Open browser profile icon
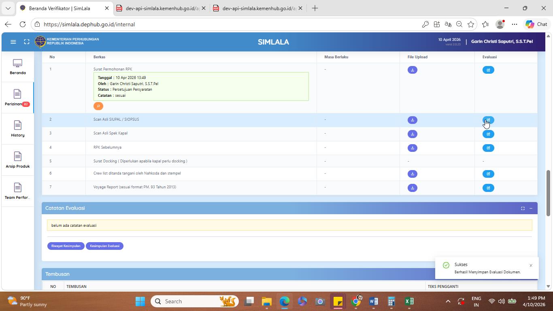Viewport: 553px width, 311px height. click(500, 24)
